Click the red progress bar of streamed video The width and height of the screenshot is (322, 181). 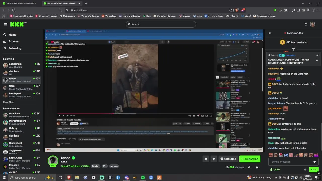[85, 113]
